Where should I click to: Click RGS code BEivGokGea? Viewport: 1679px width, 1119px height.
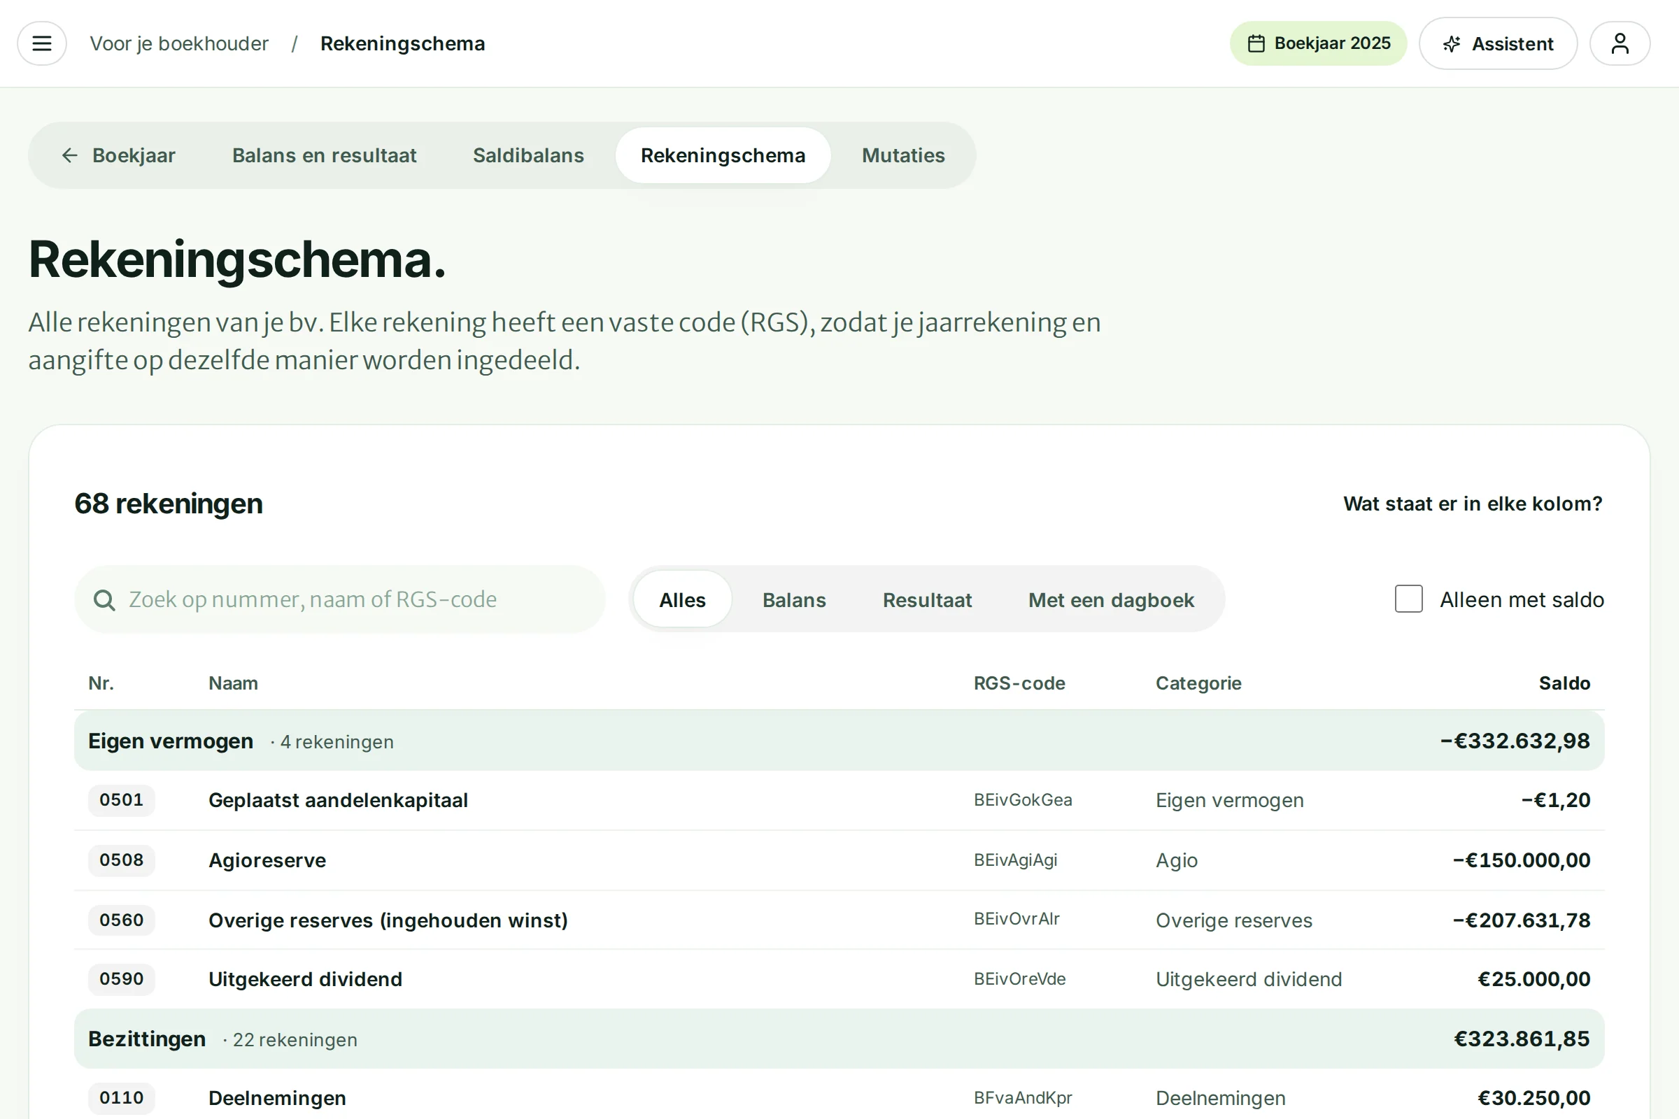pos(1023,800)
